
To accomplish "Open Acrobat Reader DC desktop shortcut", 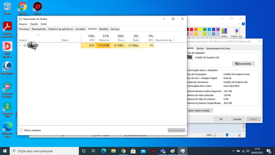I will [7, 30].
